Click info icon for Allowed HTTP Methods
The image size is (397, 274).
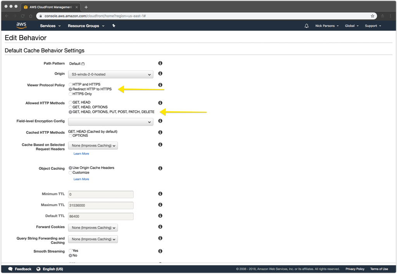160,103
